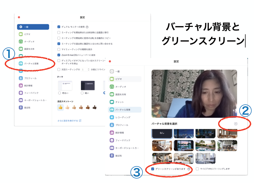This screenshot has height=183, width=254.
Task: Click the Video camera icon in front settings sidebar
Action: 112,79
